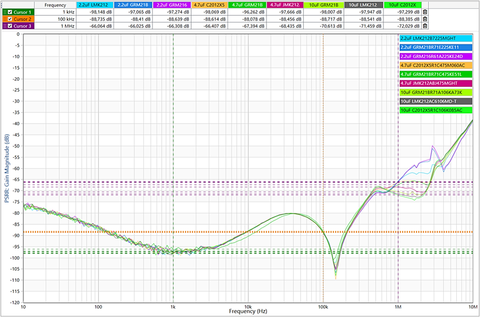Disable Cursor 3 via its checkbox
480x317 pixels.
(x=10, y=26)
